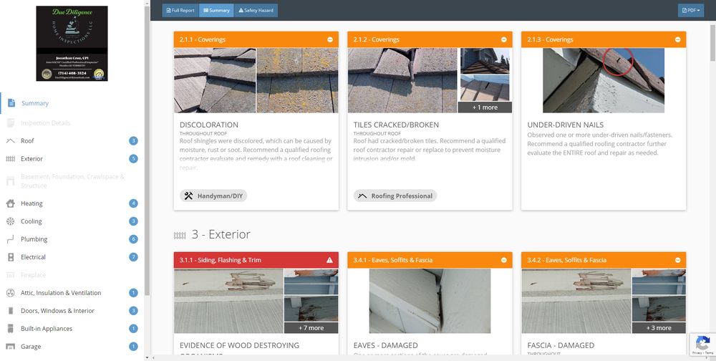
Task: Open Heating section in sidebar
Action: [72, 203]
